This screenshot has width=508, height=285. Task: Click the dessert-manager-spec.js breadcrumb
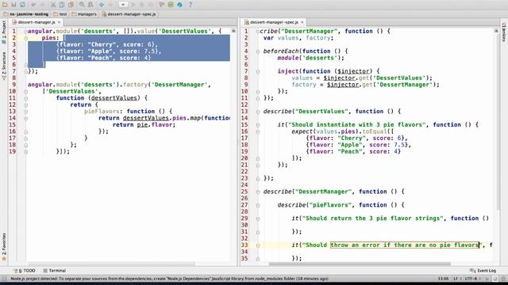coord(129,14)
